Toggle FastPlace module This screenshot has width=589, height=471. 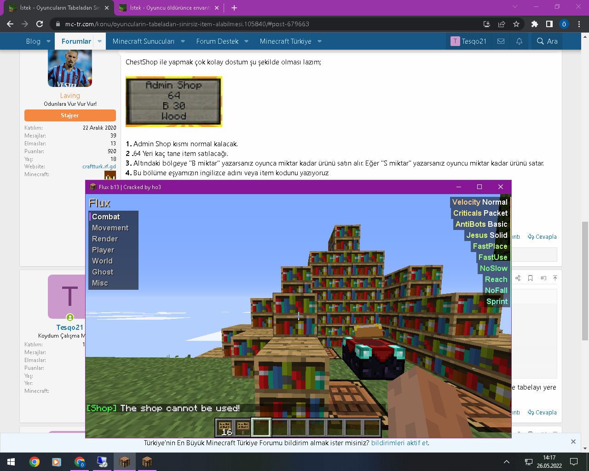pos(490,246)
